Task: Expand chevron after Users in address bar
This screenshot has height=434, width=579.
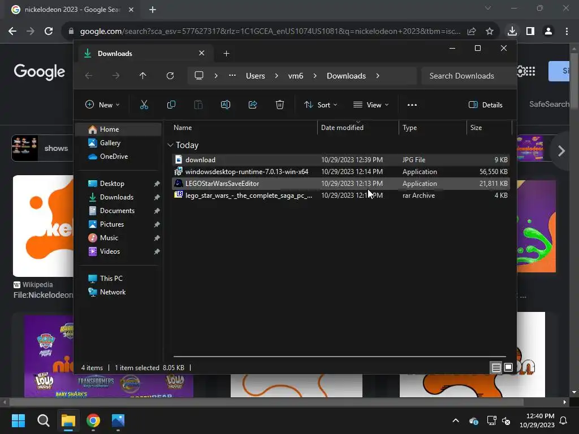Action: pos(276,76)
